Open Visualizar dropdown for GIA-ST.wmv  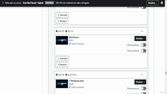140,38
